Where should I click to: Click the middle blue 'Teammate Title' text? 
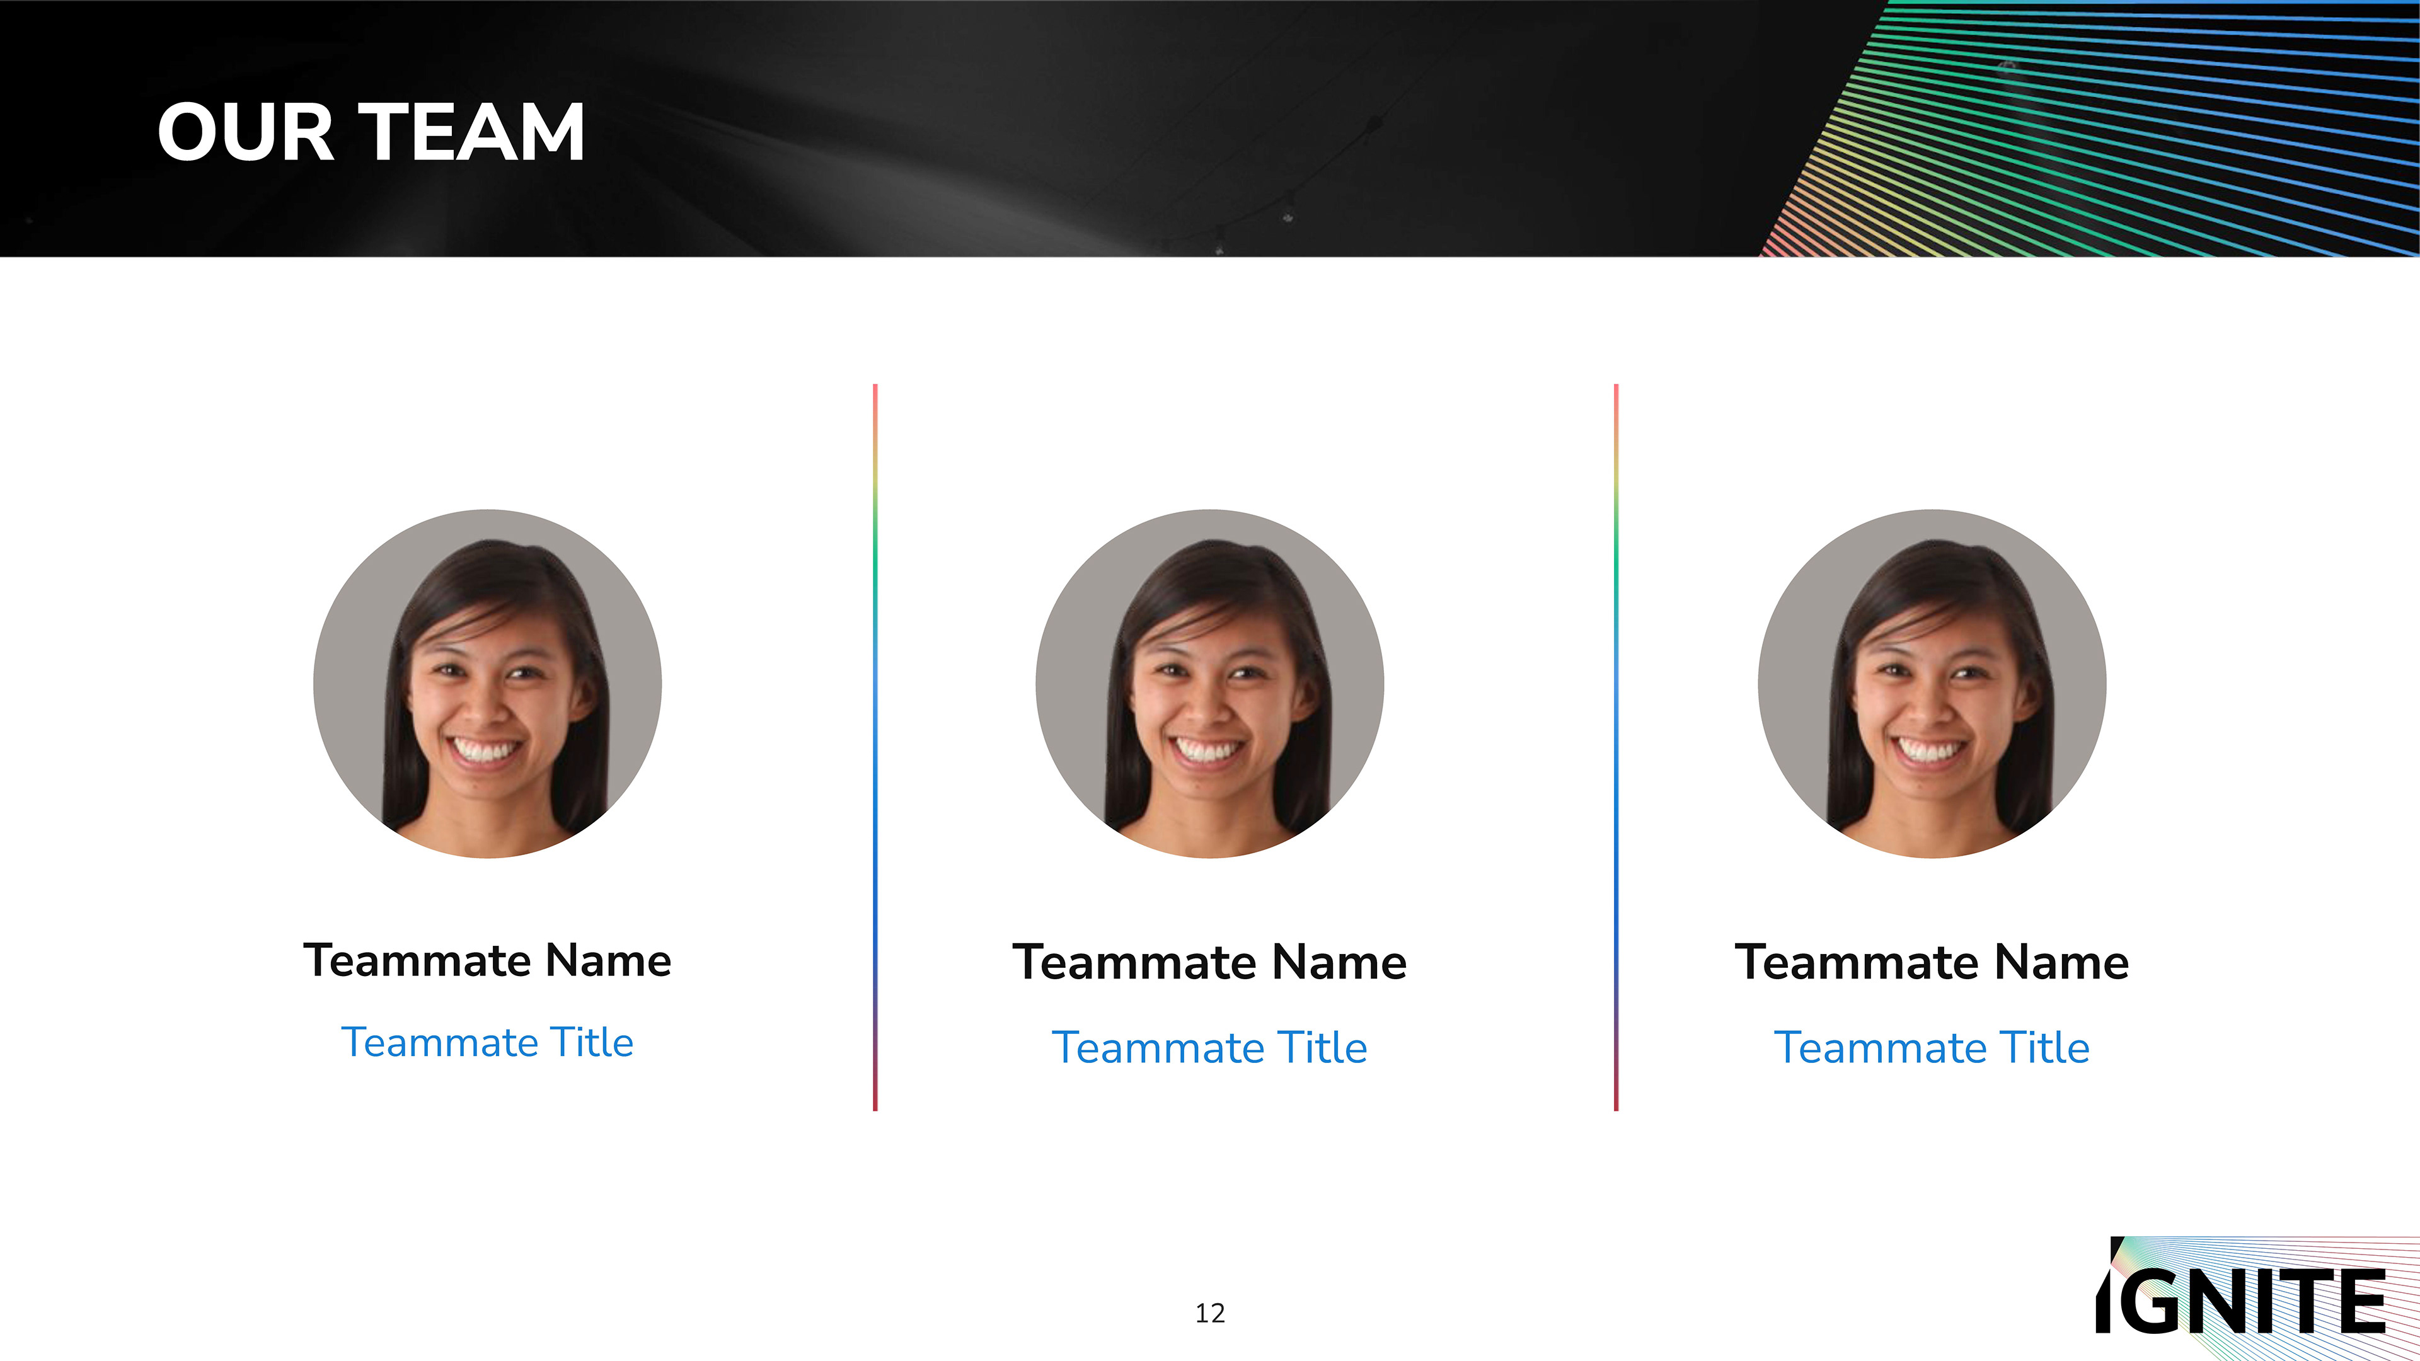(x=1209, y=1047)
